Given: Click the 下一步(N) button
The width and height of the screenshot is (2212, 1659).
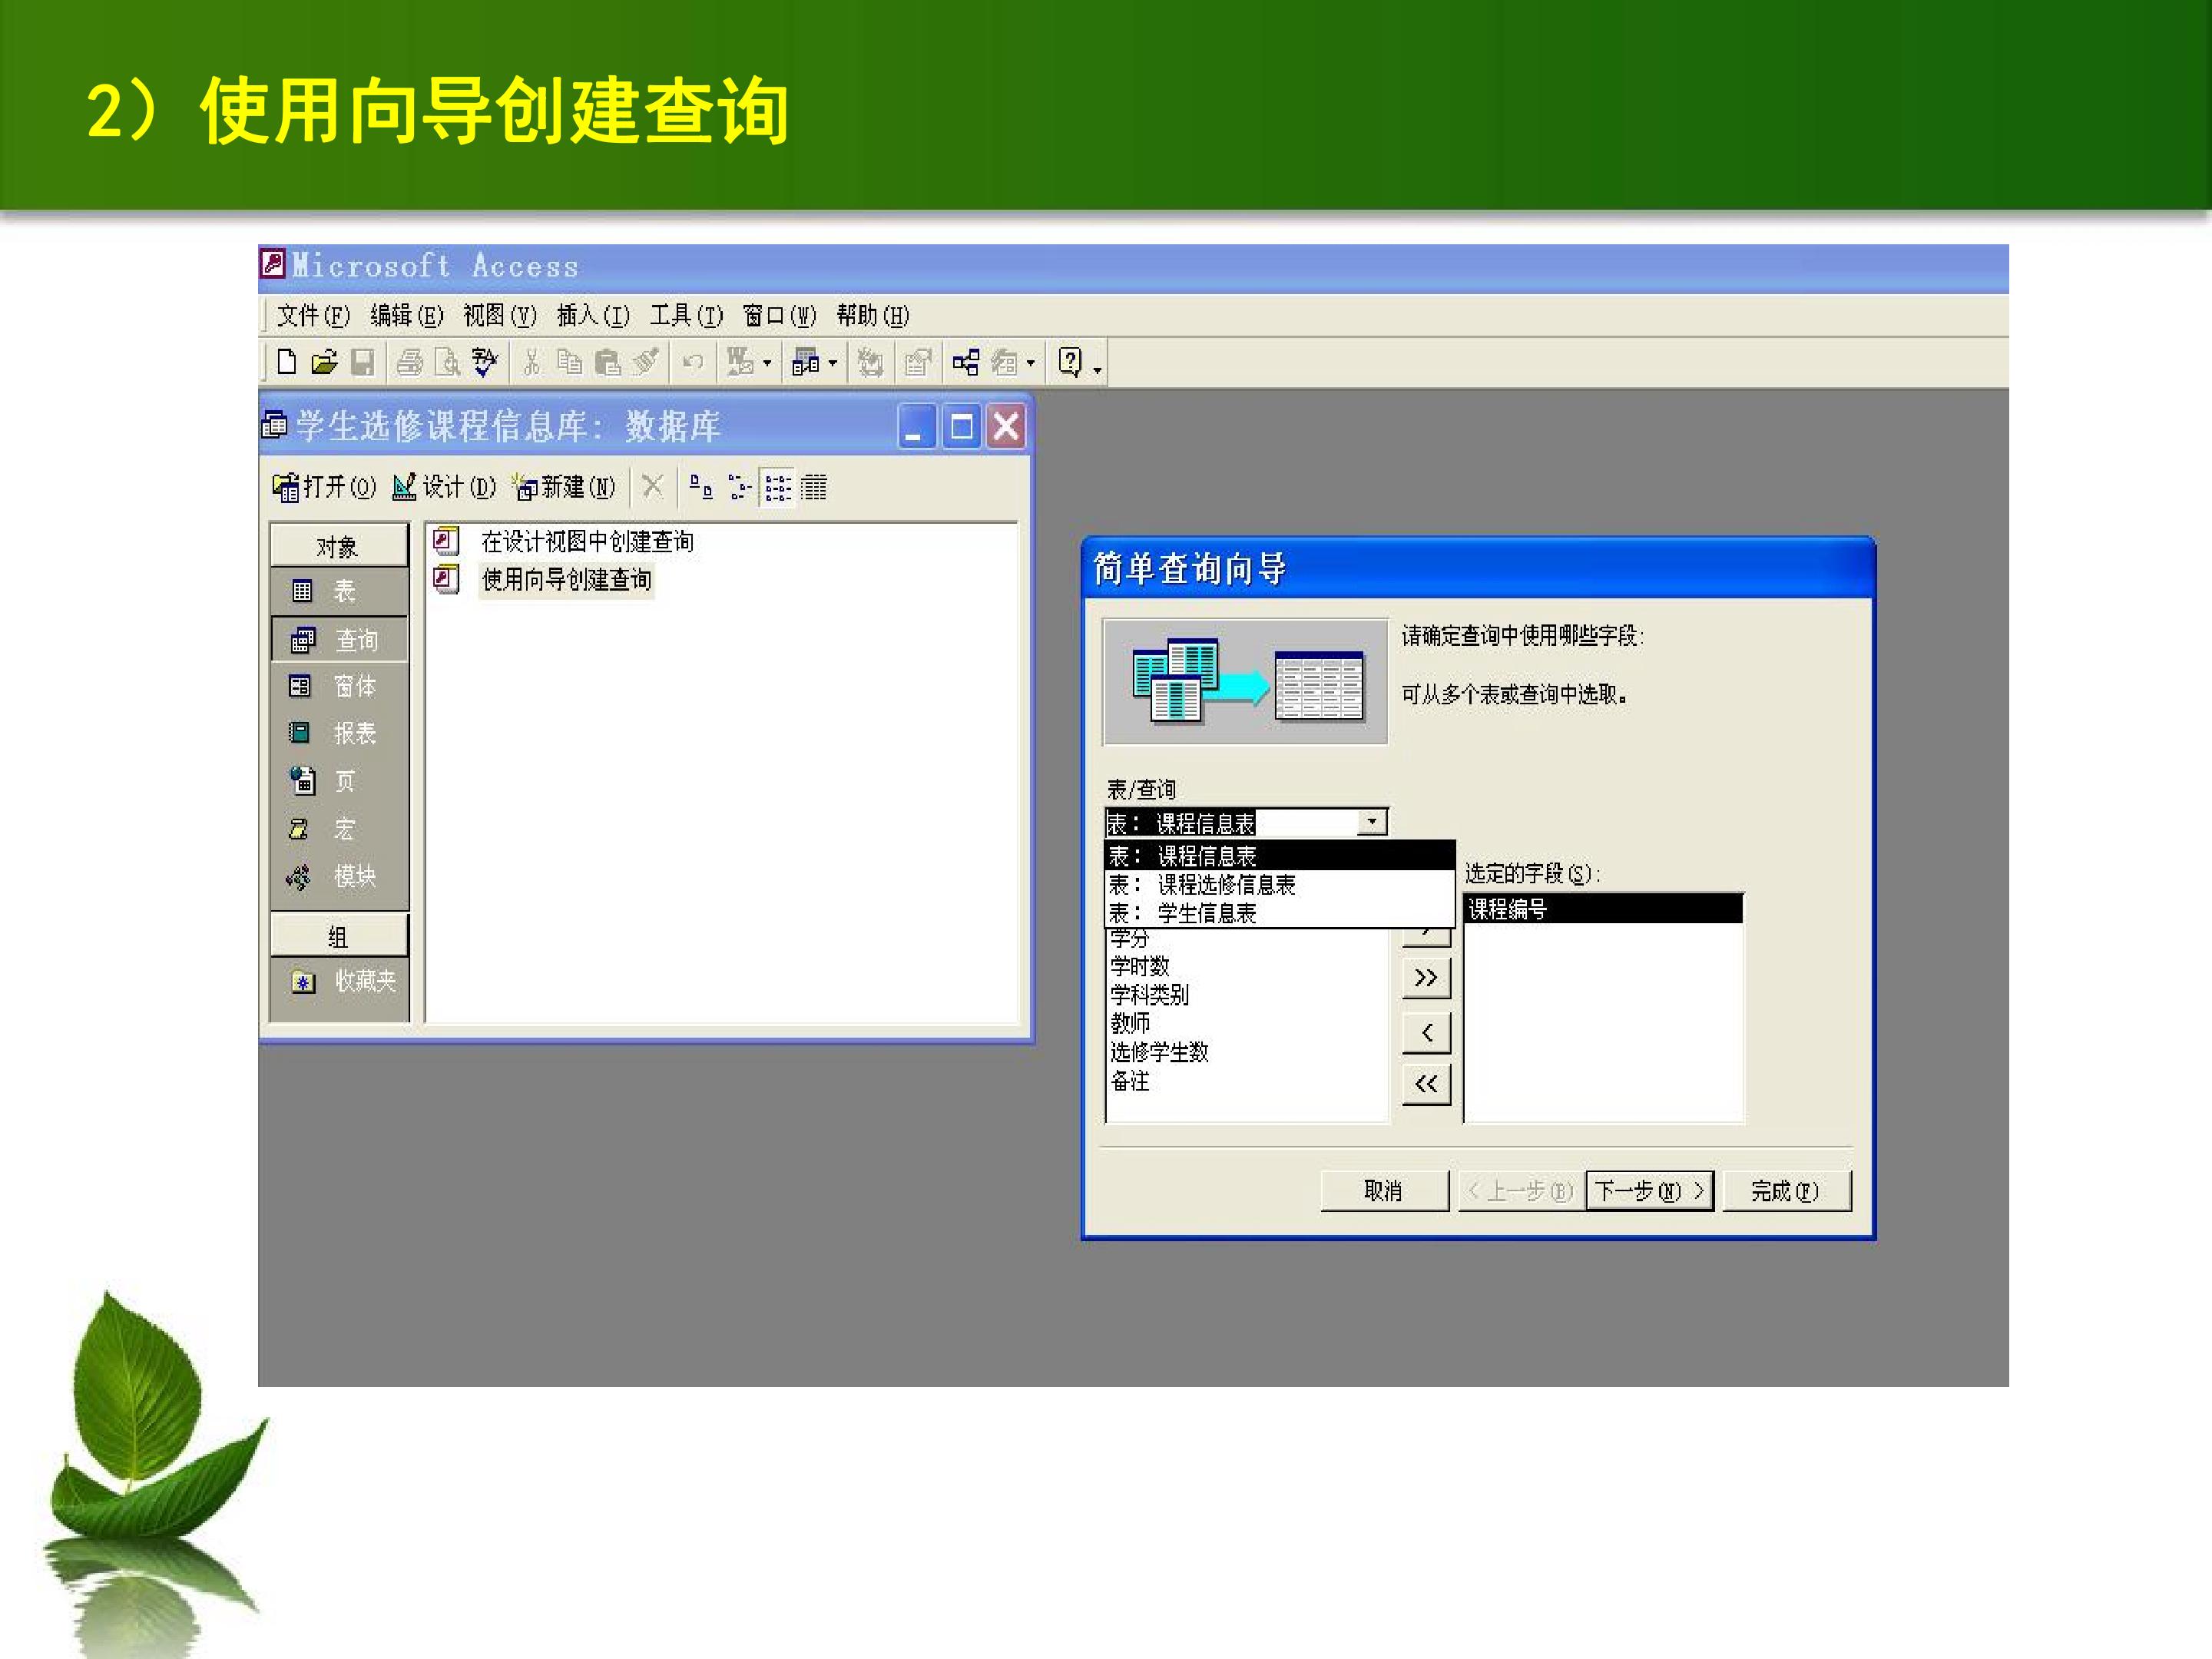Looking at the screenshot, I should click(x=1649, y=1191).
